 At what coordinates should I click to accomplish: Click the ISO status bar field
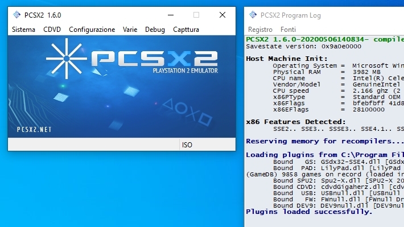(x=208, y=145)
